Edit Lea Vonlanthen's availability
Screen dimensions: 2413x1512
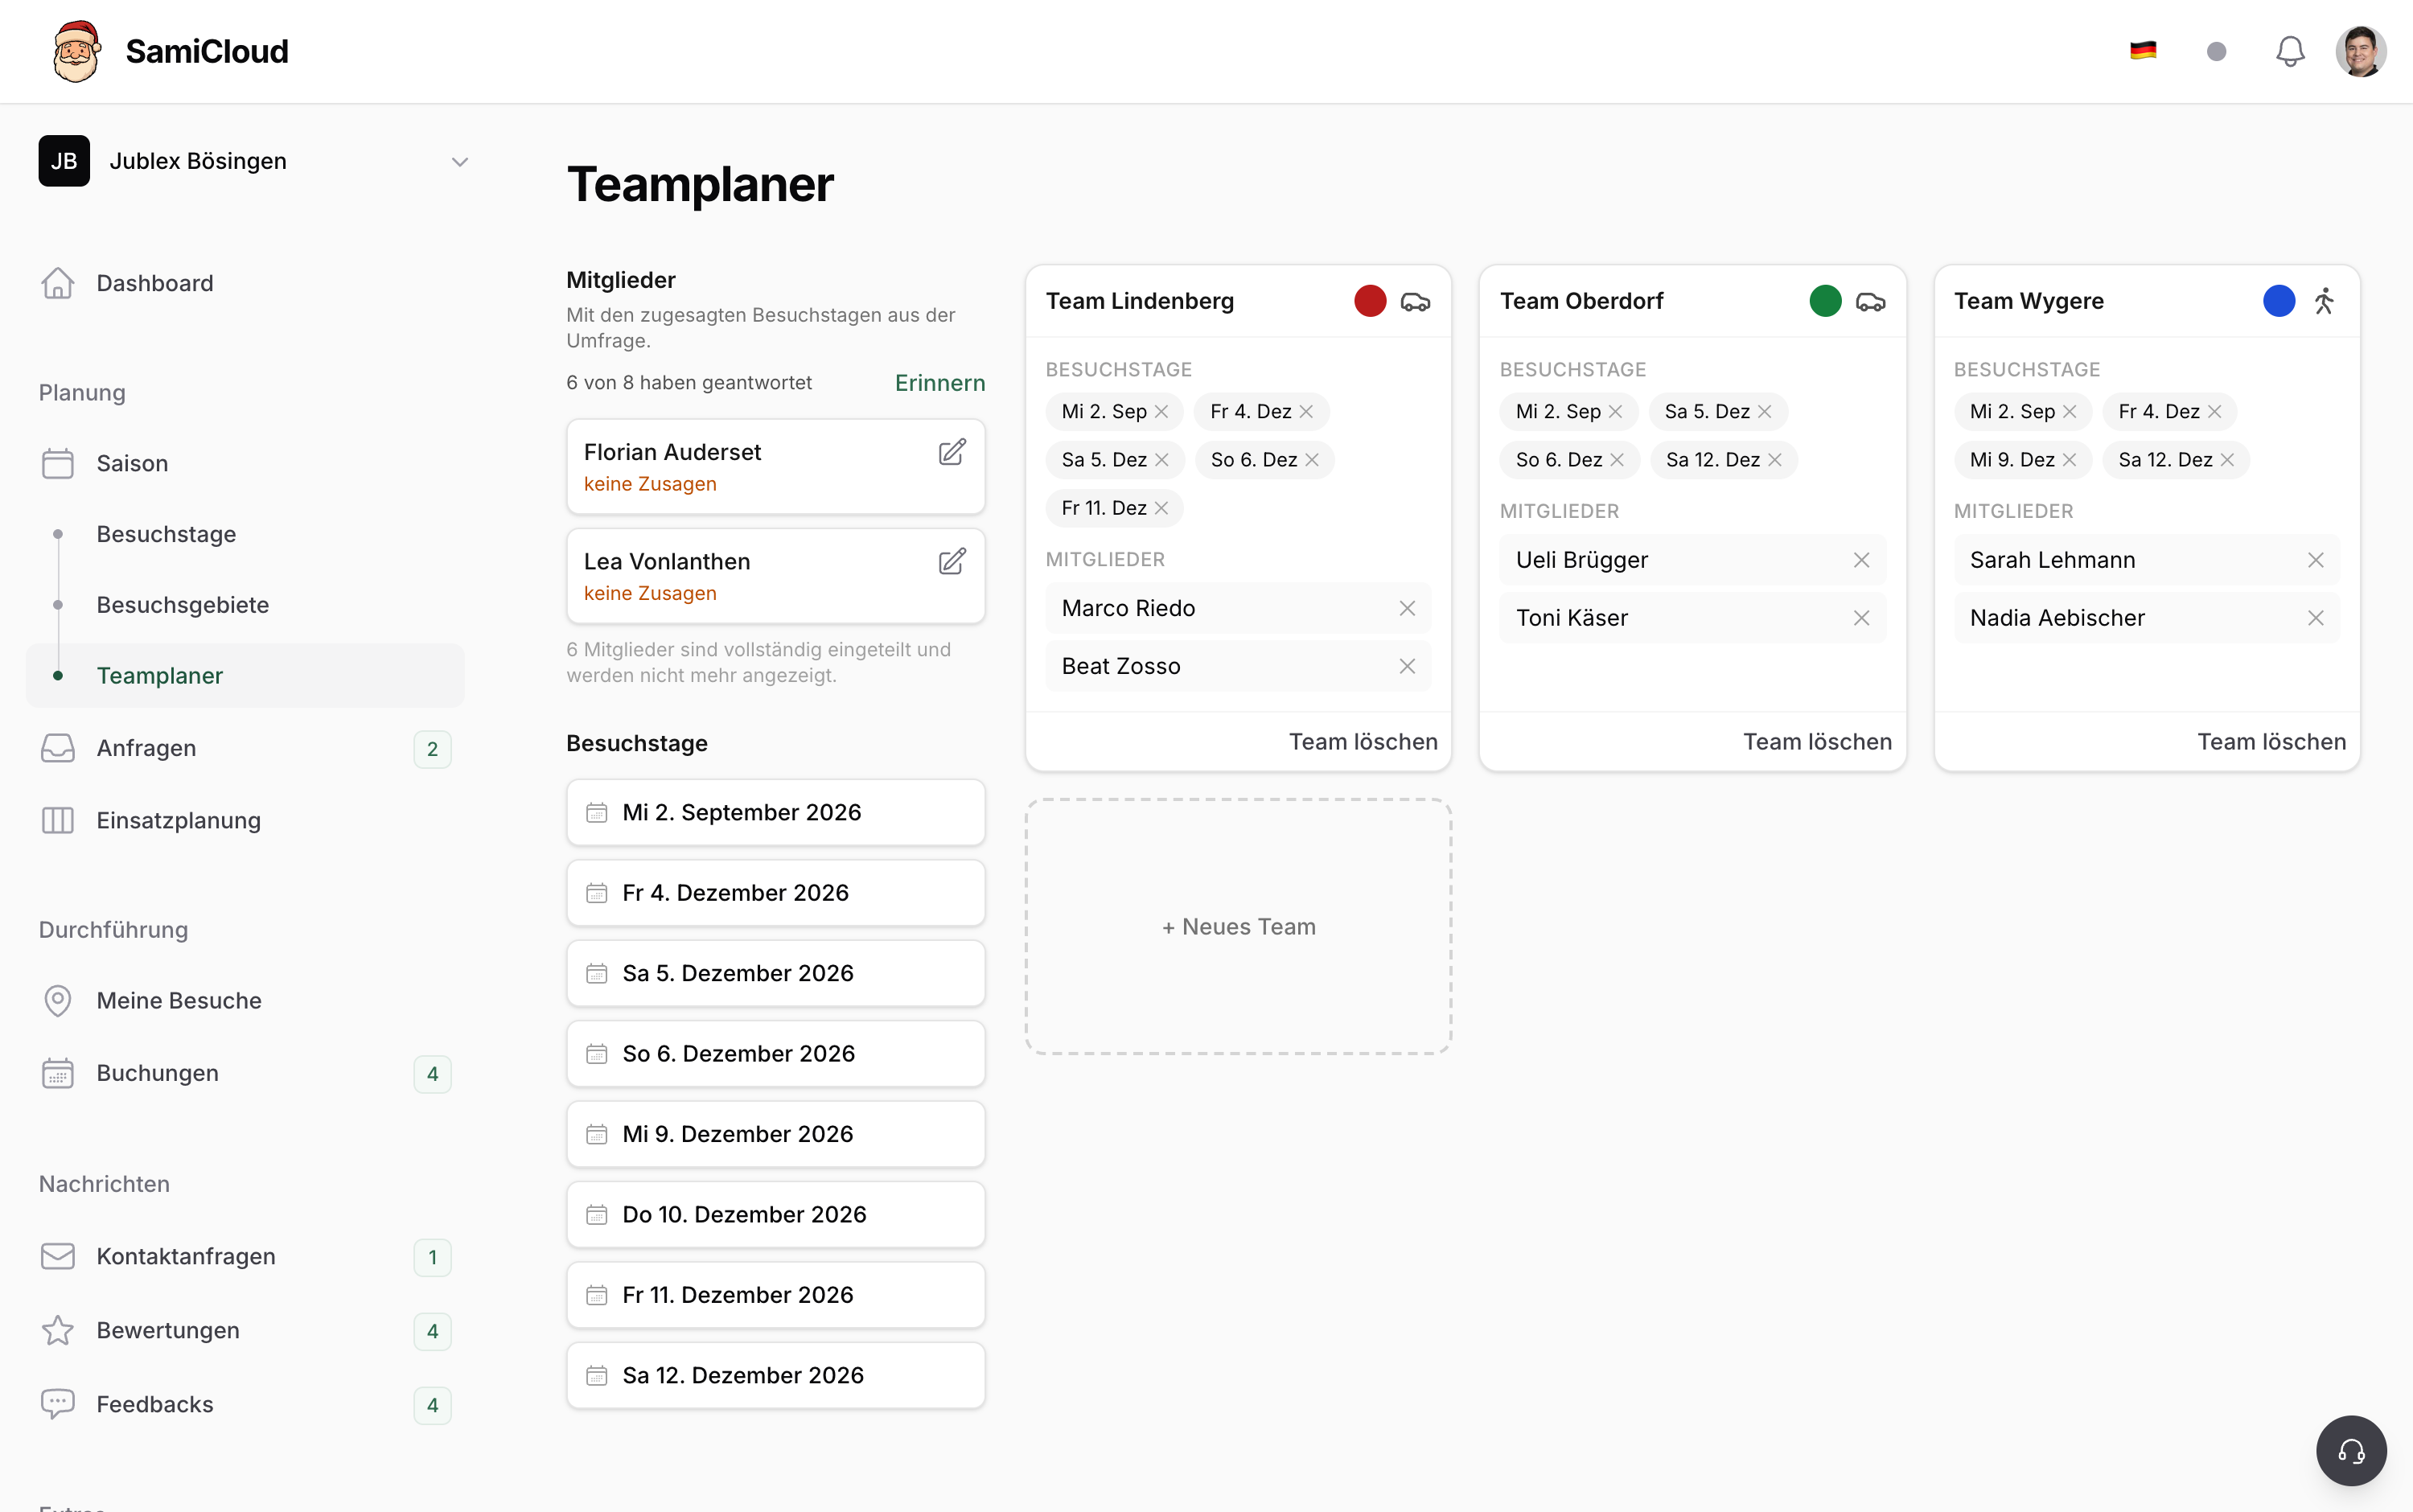(x=952, y=561)
